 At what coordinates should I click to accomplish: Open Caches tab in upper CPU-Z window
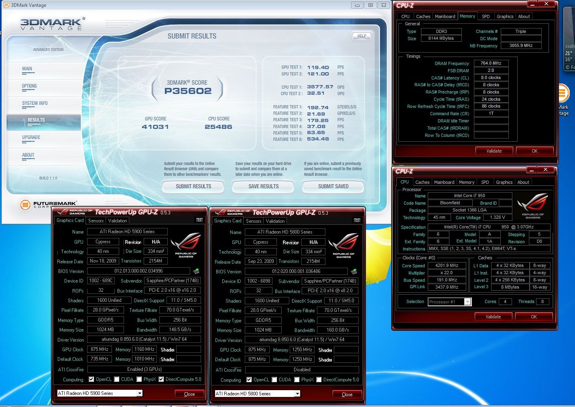click(423, 16)
